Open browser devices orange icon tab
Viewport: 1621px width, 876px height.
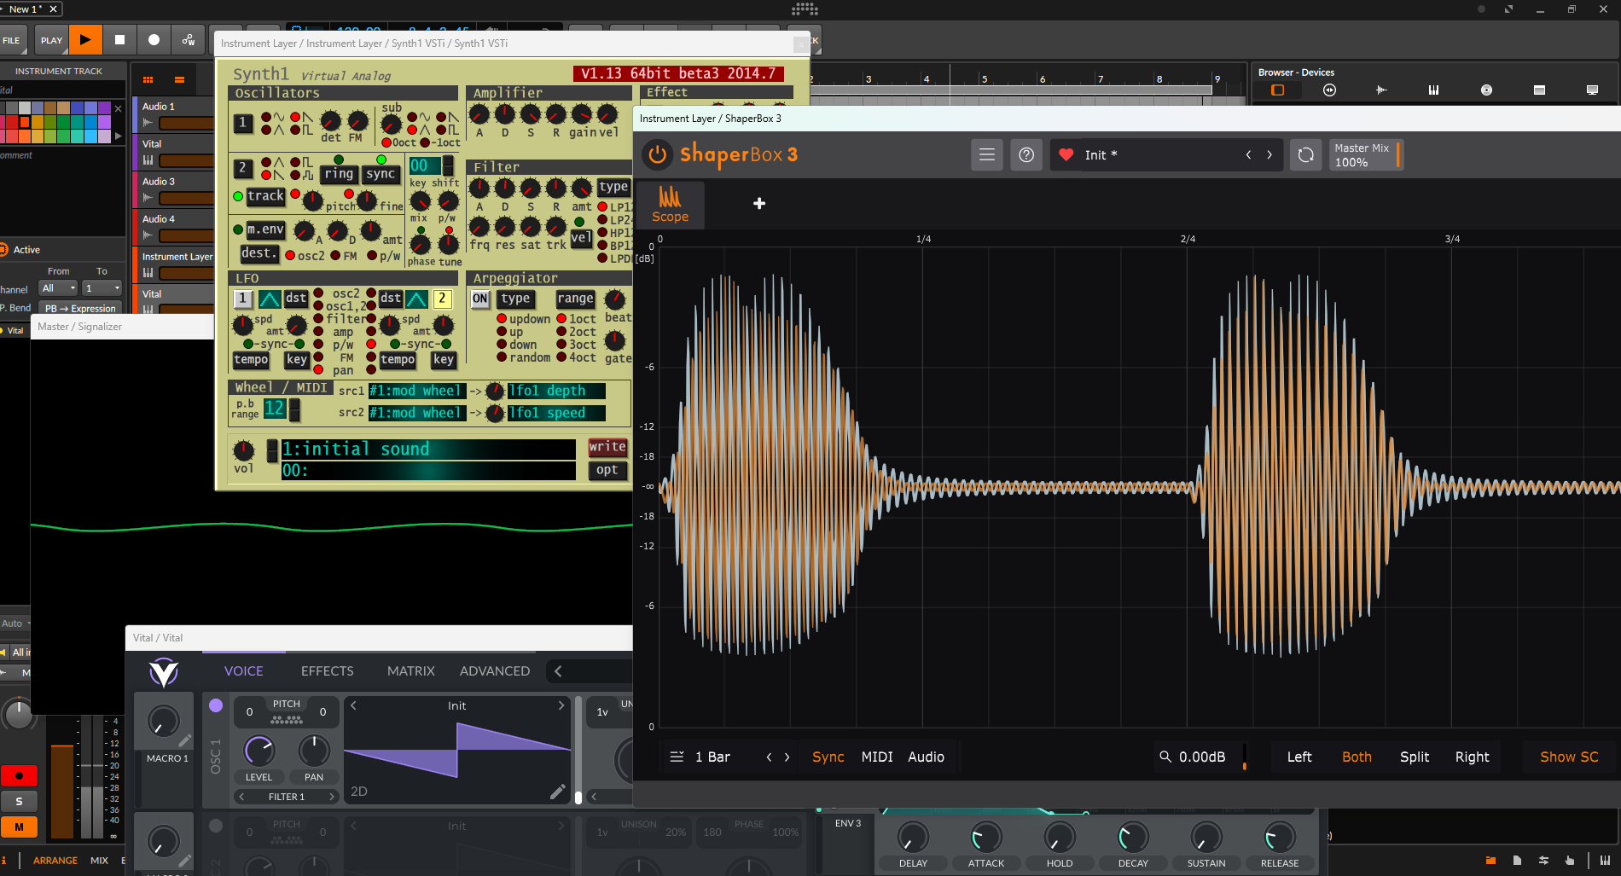point(1277,90)
